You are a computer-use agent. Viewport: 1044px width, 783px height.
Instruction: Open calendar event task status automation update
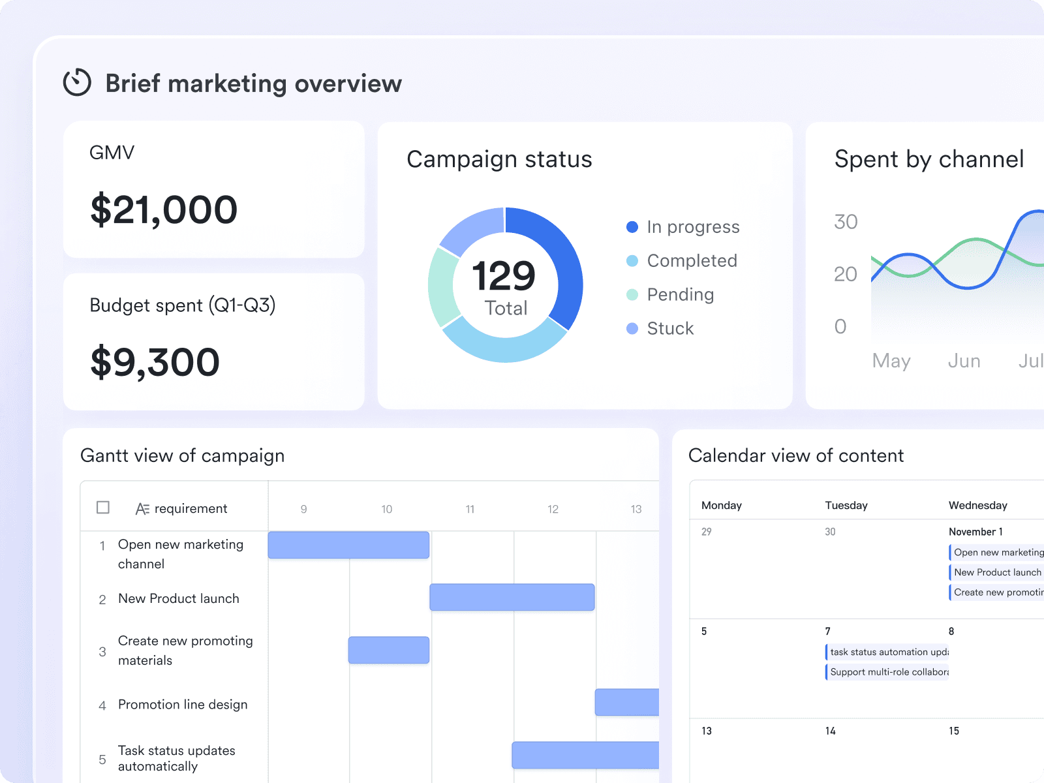coord(887,652)
